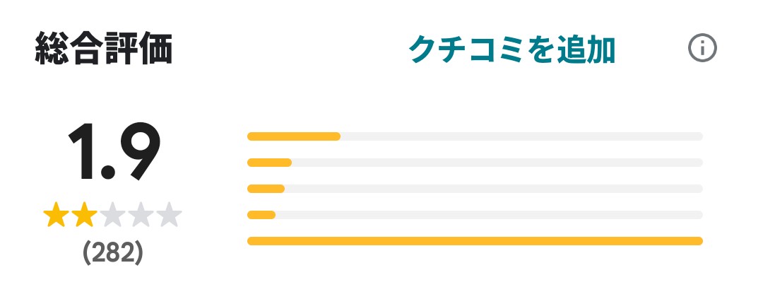Click the gray unfilled part of second rating bar

[x=497, y=163]
